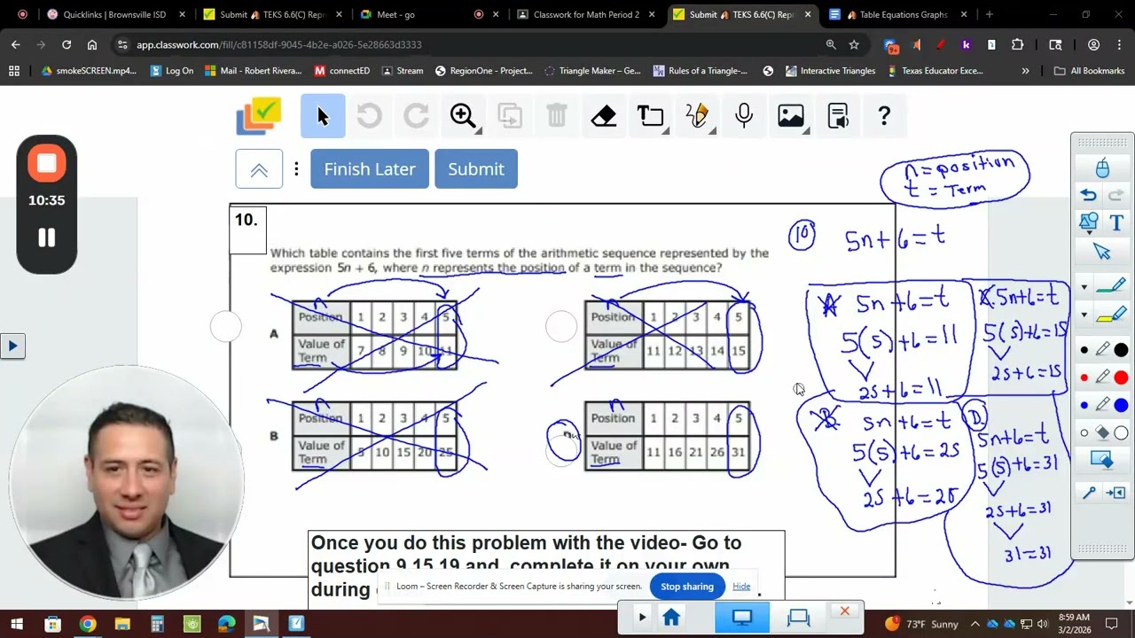Viewport: 1135px width, 638px height.
Task: Collapse the Classwork header with up chevron
Action: (259, 169)
